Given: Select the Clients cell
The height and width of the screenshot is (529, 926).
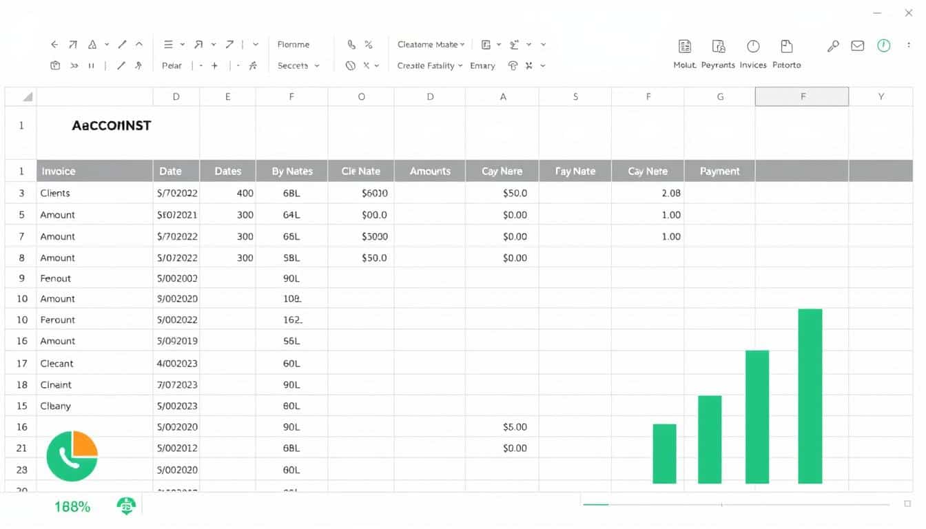Looking at the screenshot, I should point(94,193).
